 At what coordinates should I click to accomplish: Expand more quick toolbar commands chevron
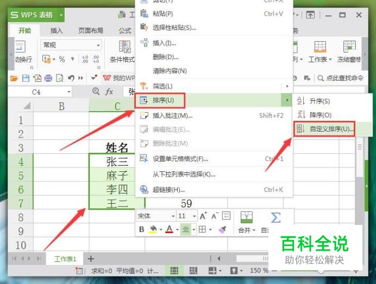coord(81,78)
